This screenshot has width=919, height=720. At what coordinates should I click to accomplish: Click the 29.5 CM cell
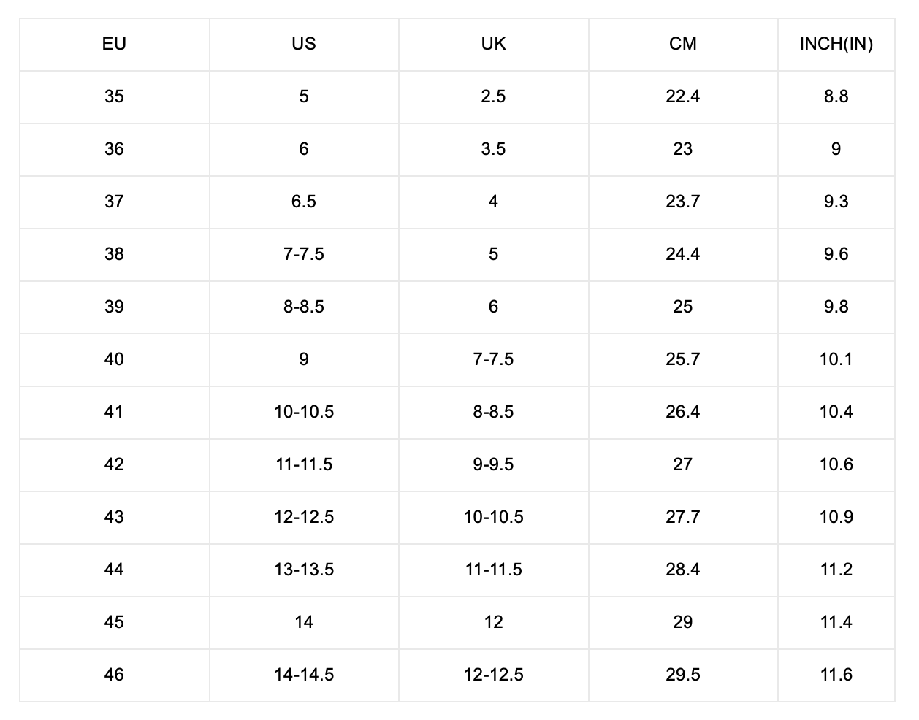click(682, 675)
